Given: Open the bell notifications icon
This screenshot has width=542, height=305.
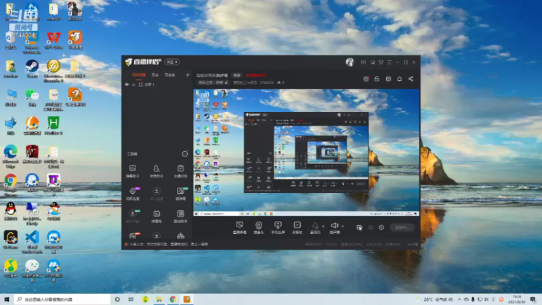Looking at the screenshot, I should 399,79.
